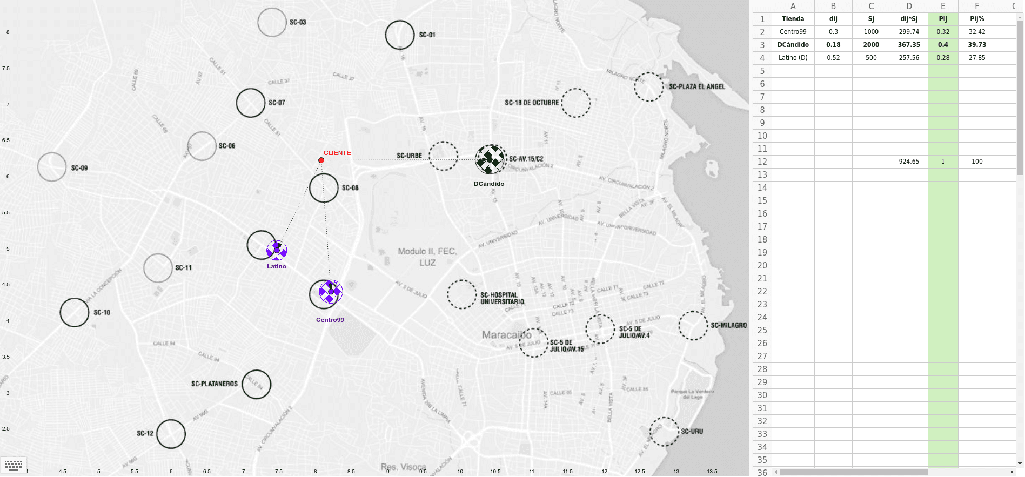Select the red CLIENTE point
This screenshot has height=477, width=1025.
tap(321, 160)
